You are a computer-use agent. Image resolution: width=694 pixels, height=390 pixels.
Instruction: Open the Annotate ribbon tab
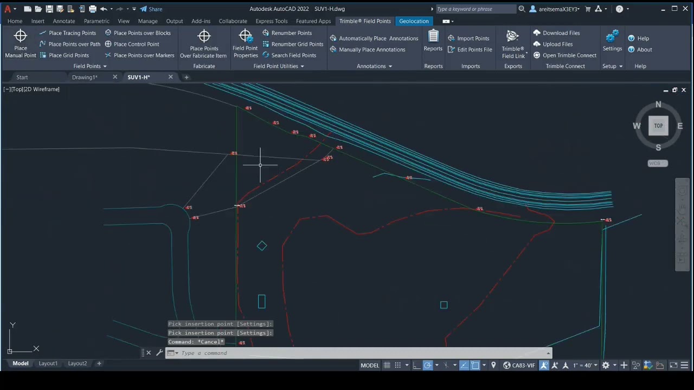click(64, 21)
